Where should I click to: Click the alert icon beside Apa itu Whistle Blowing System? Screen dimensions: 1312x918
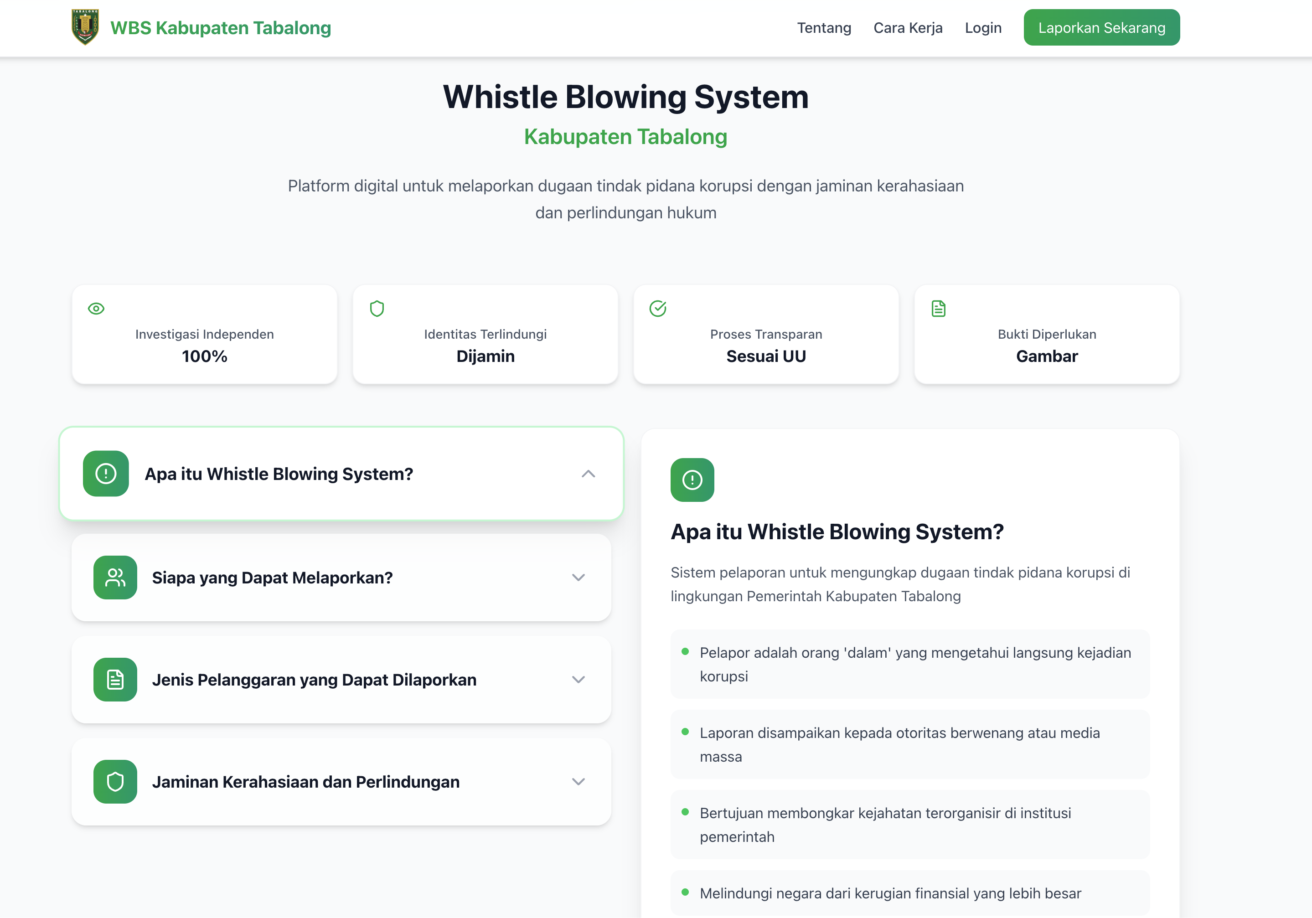[106, 474]
